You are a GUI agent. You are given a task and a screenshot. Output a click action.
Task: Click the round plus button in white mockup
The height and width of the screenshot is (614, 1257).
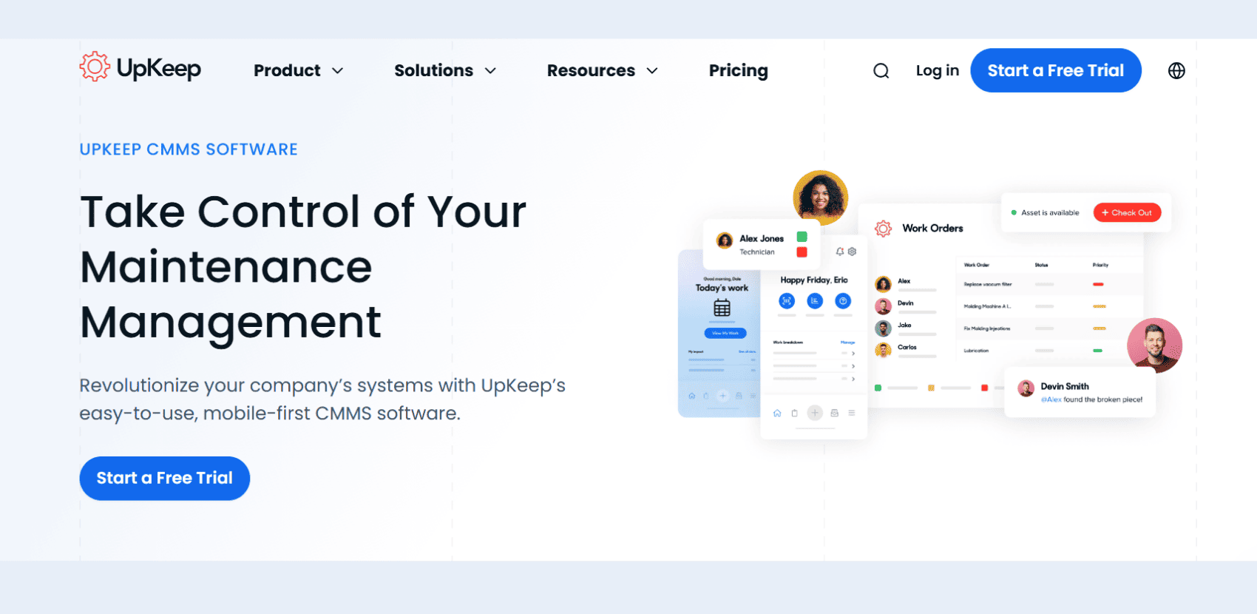815,413
